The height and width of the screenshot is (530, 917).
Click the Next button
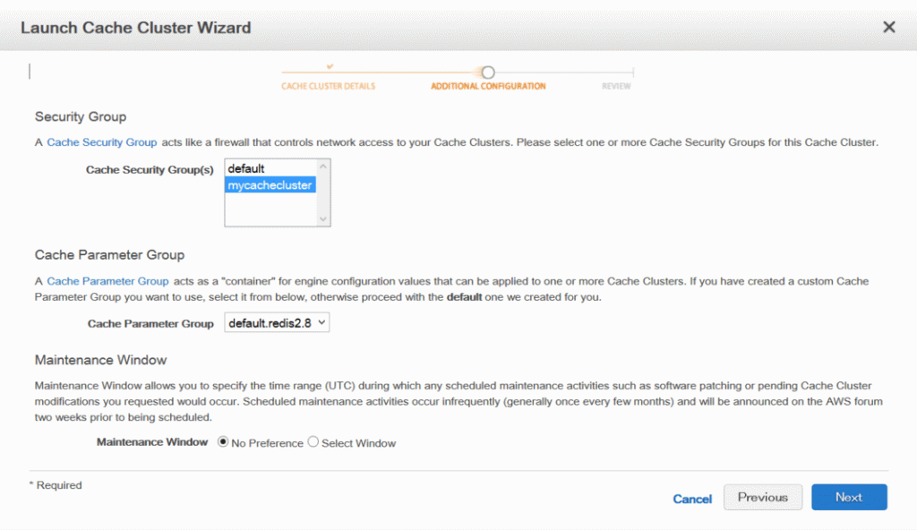(849, 497)
